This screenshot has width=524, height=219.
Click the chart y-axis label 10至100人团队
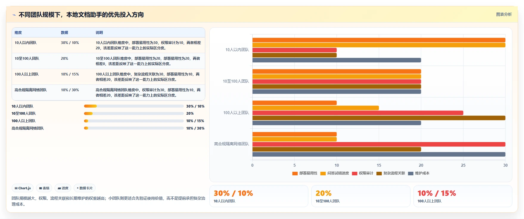click(236, 81)
